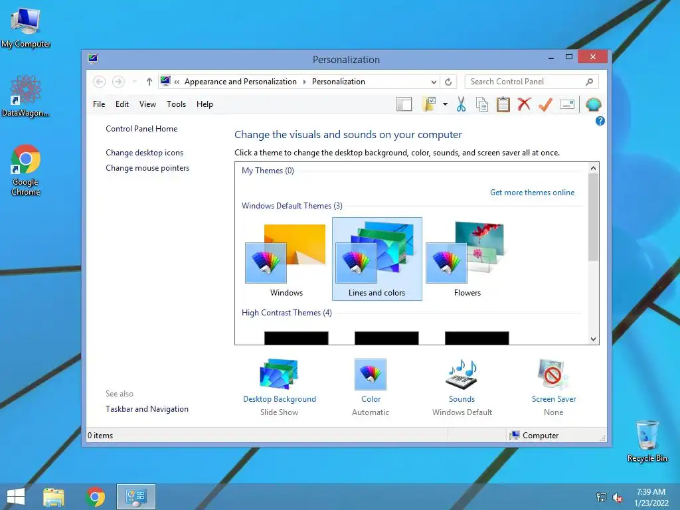The height and width of the screenshot is (510, 680).
Task: Go to Control Panel Home
Action: pos(141,129)
